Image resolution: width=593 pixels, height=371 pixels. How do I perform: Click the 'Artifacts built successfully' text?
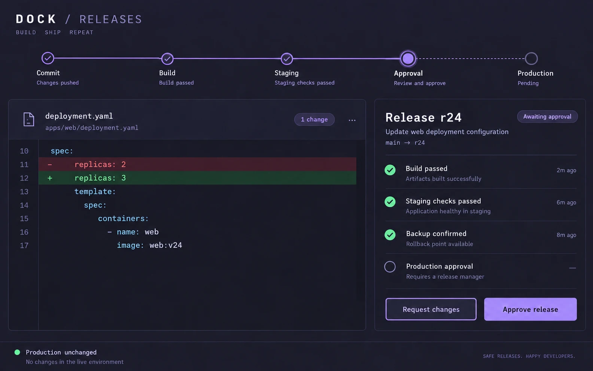tap(444, 179)
